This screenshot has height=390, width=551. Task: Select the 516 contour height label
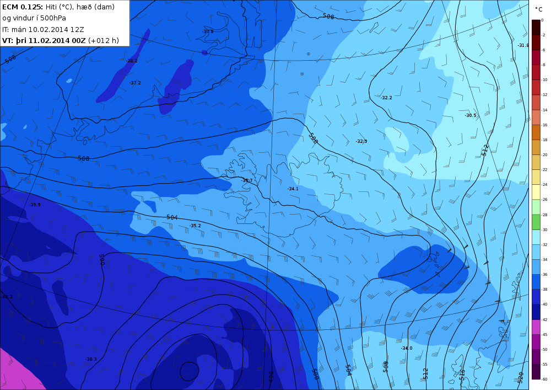pyautogui.click(x=462, y=375)
